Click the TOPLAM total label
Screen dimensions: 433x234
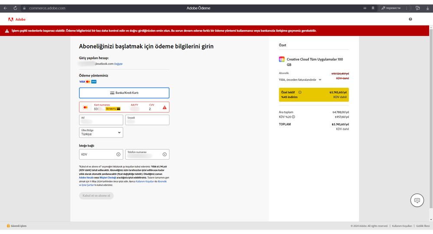285,124
